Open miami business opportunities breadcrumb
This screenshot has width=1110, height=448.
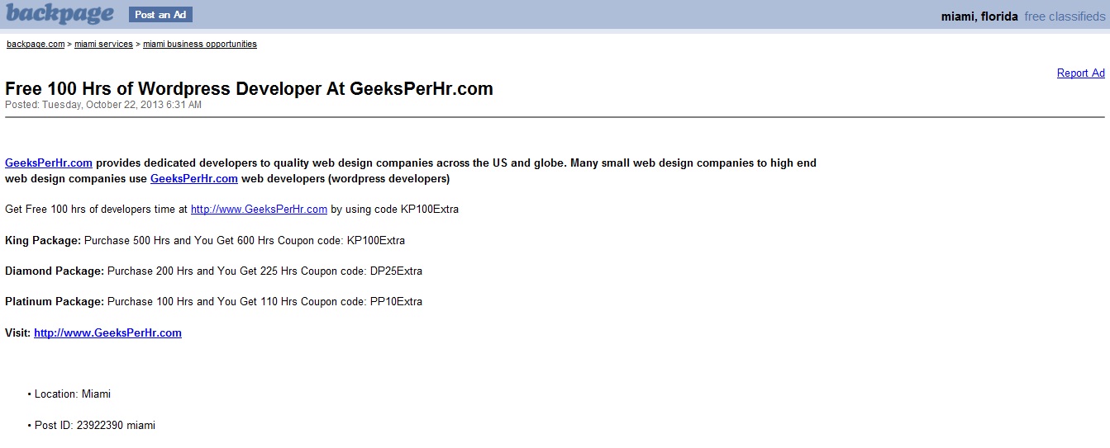(x=200, y=45)
